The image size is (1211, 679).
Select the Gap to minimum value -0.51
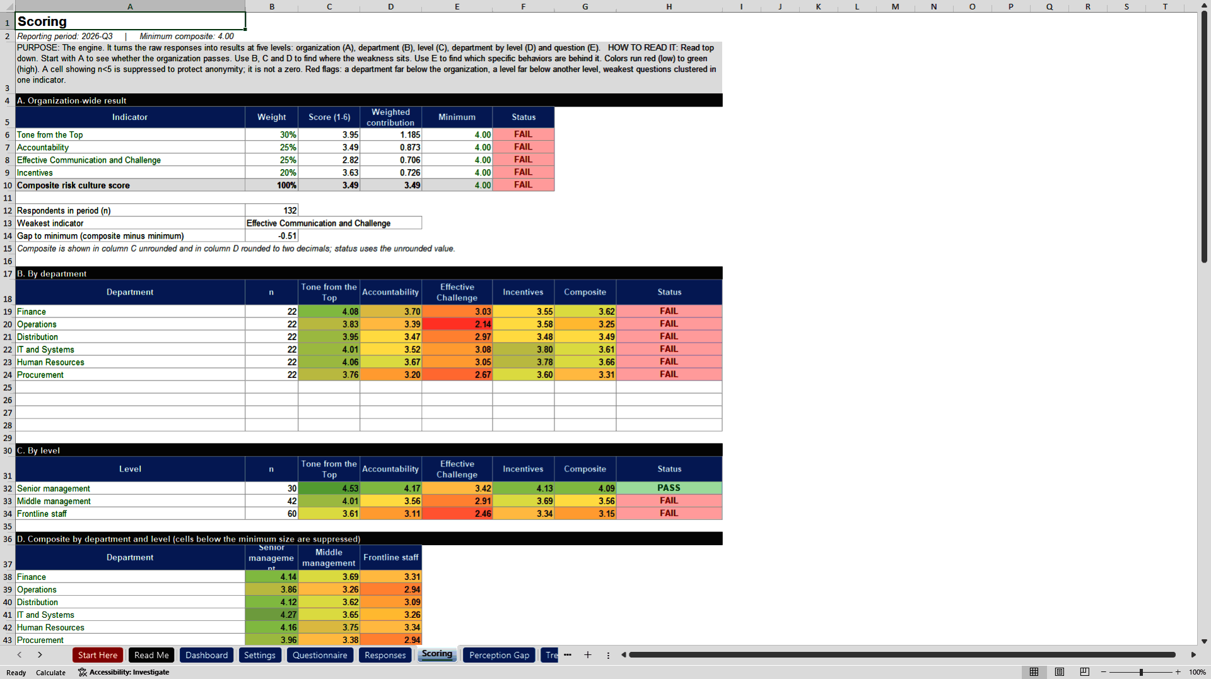272,236
